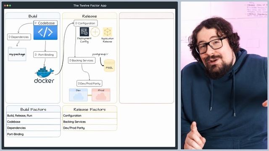The height and width of the screenshot is (151, 269).
Task: Click the 'docker' wordmark text
Action: (x=44, y=81)
